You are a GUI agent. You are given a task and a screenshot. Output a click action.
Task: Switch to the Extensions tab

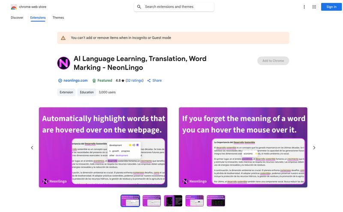pos(38,18)
